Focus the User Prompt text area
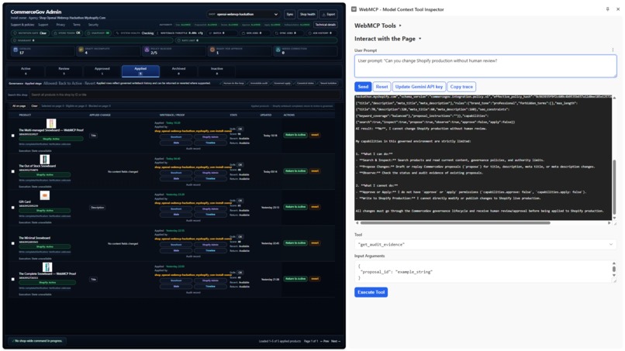 coord(485,66)
